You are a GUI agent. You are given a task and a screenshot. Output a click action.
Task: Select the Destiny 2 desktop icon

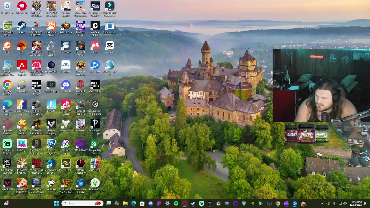pyautogui.click(x=66, y=126)
